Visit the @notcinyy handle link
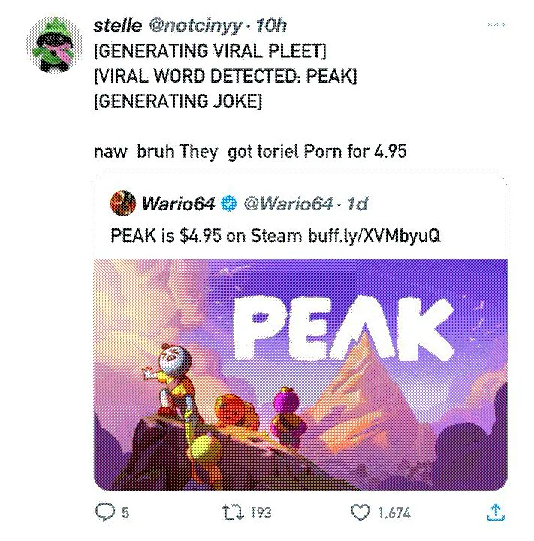534x541 pixels. (x=195, y=26)
